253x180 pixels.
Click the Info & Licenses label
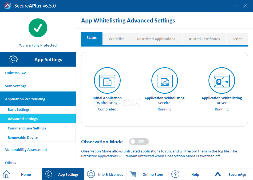tap(110, 174)
